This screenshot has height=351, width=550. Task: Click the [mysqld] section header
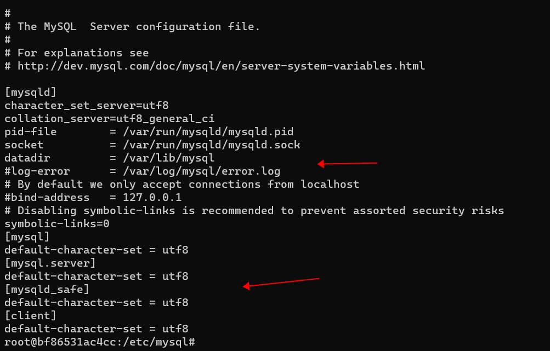click(31, 93)
